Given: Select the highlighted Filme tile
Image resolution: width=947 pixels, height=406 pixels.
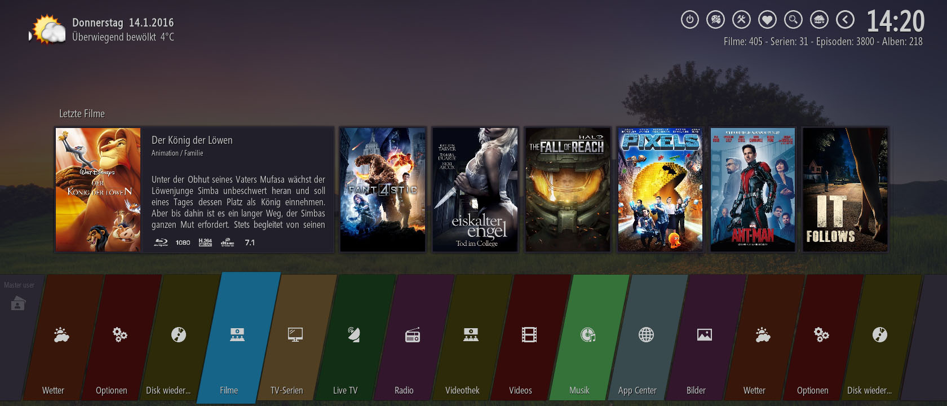Looking at the screenshot, I should (x=237, y=337).
